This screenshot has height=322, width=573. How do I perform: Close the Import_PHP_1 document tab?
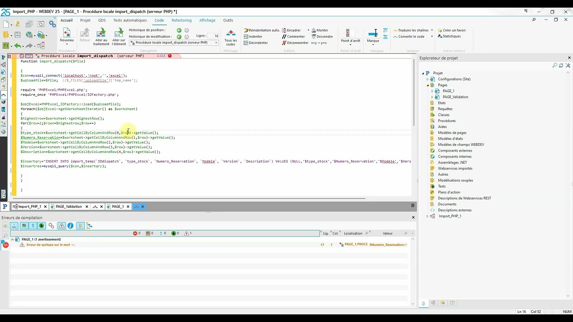tap(45, 207)
